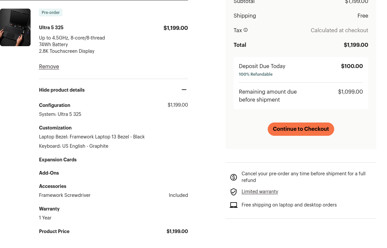The height and width of the screenshot is (248, 387).
Task: Click the Configuration heading
Action: [54, 105]
